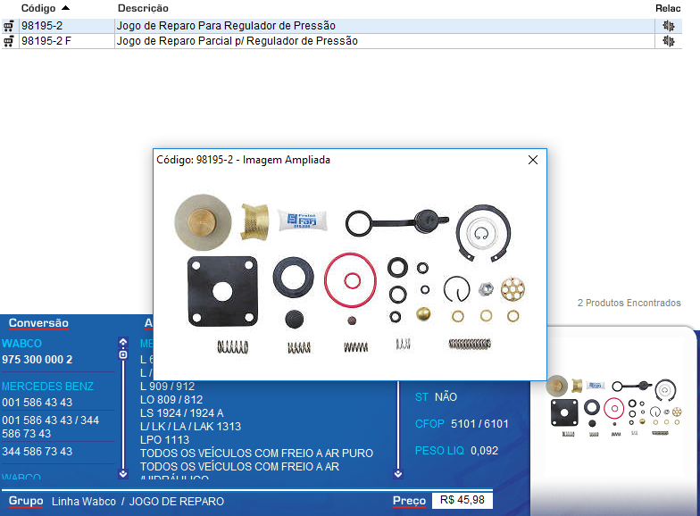Click Mercedes Benz code 344 586 73 43
The width and height of the screenshot is (700, 516).
coord(37,452)
